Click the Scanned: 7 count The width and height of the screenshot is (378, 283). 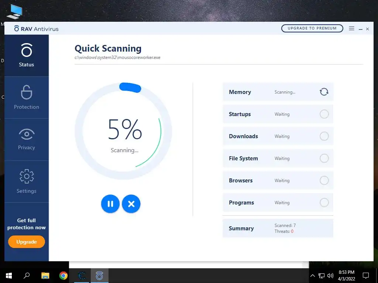pyautogui.click(x=285, y=226)
